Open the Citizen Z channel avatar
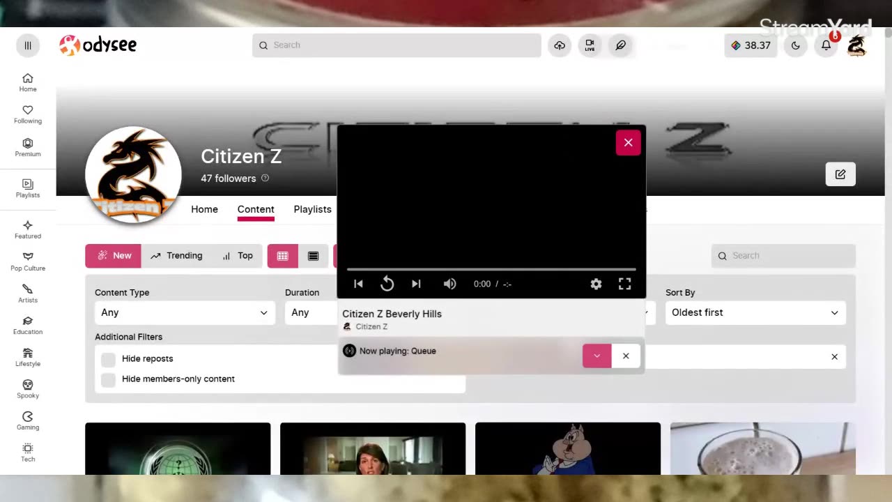This screenshot has width=892, height=502. [133, 174]
